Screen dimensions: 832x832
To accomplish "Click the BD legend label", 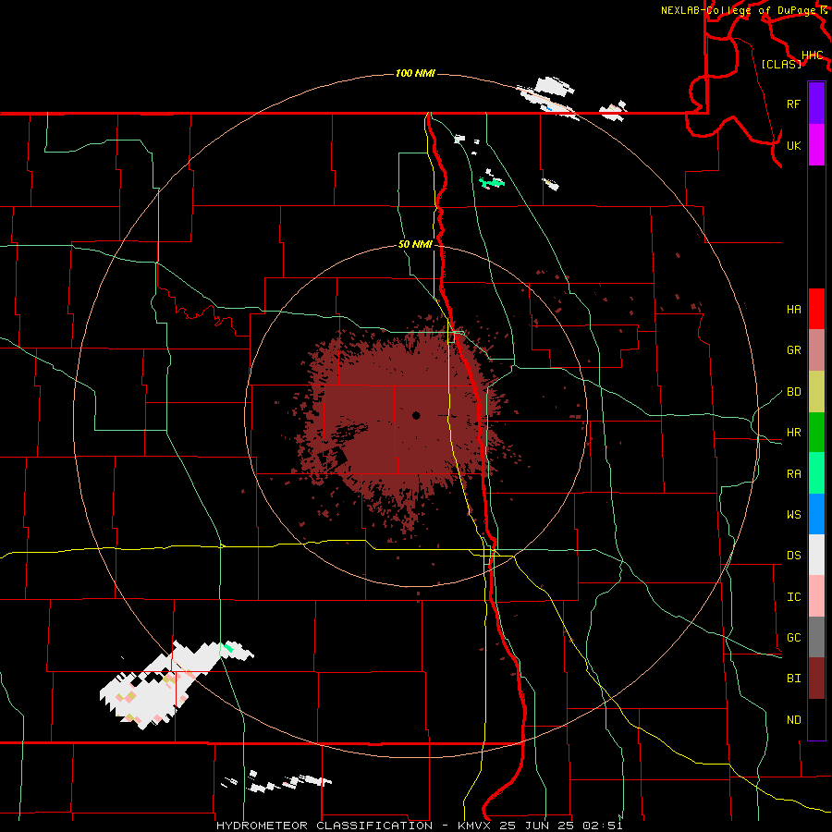I will coord(793,392).
